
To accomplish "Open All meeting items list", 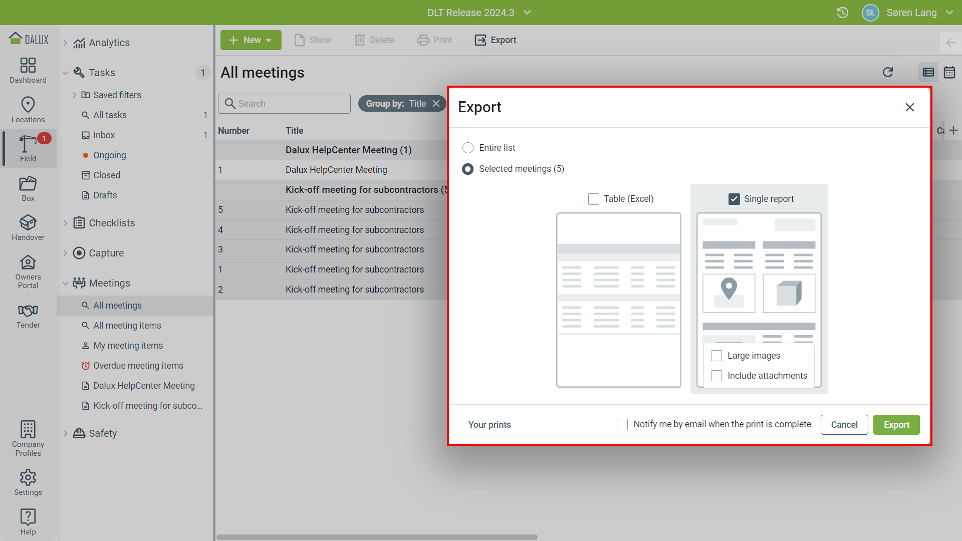I will pos(127,326).
